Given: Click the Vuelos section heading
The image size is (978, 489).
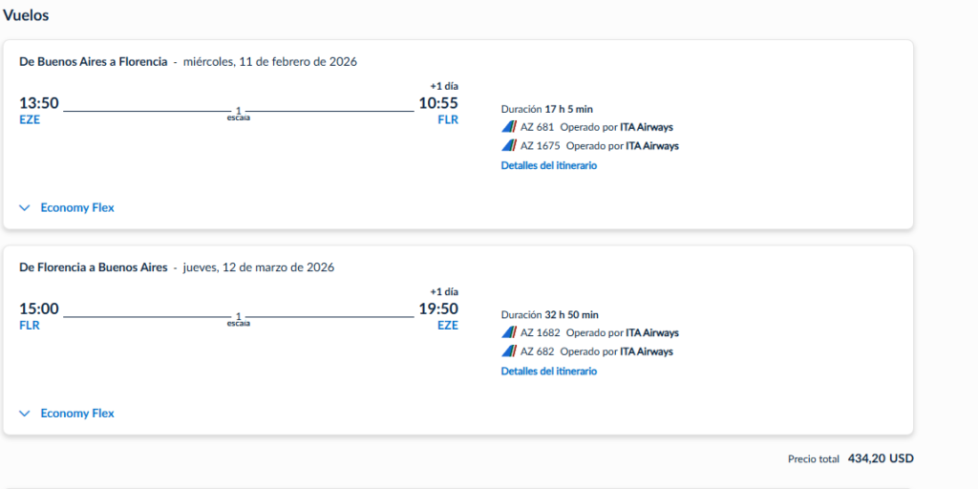Looking at the screenshot, I should [27, 15].
